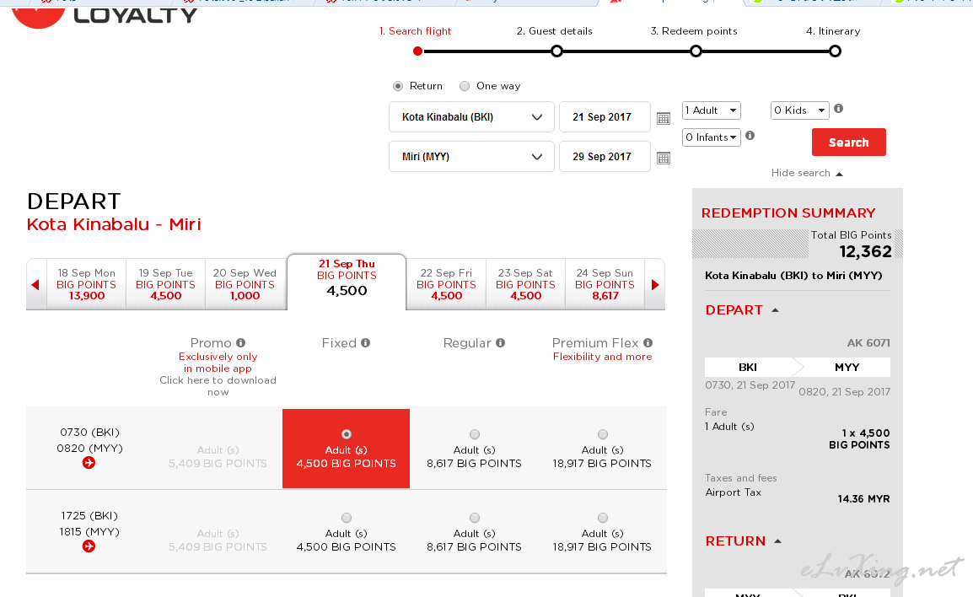This screenshot has width=973, height=597.
Task: Go to step 3 Redeem points
Action: point(694,31)
